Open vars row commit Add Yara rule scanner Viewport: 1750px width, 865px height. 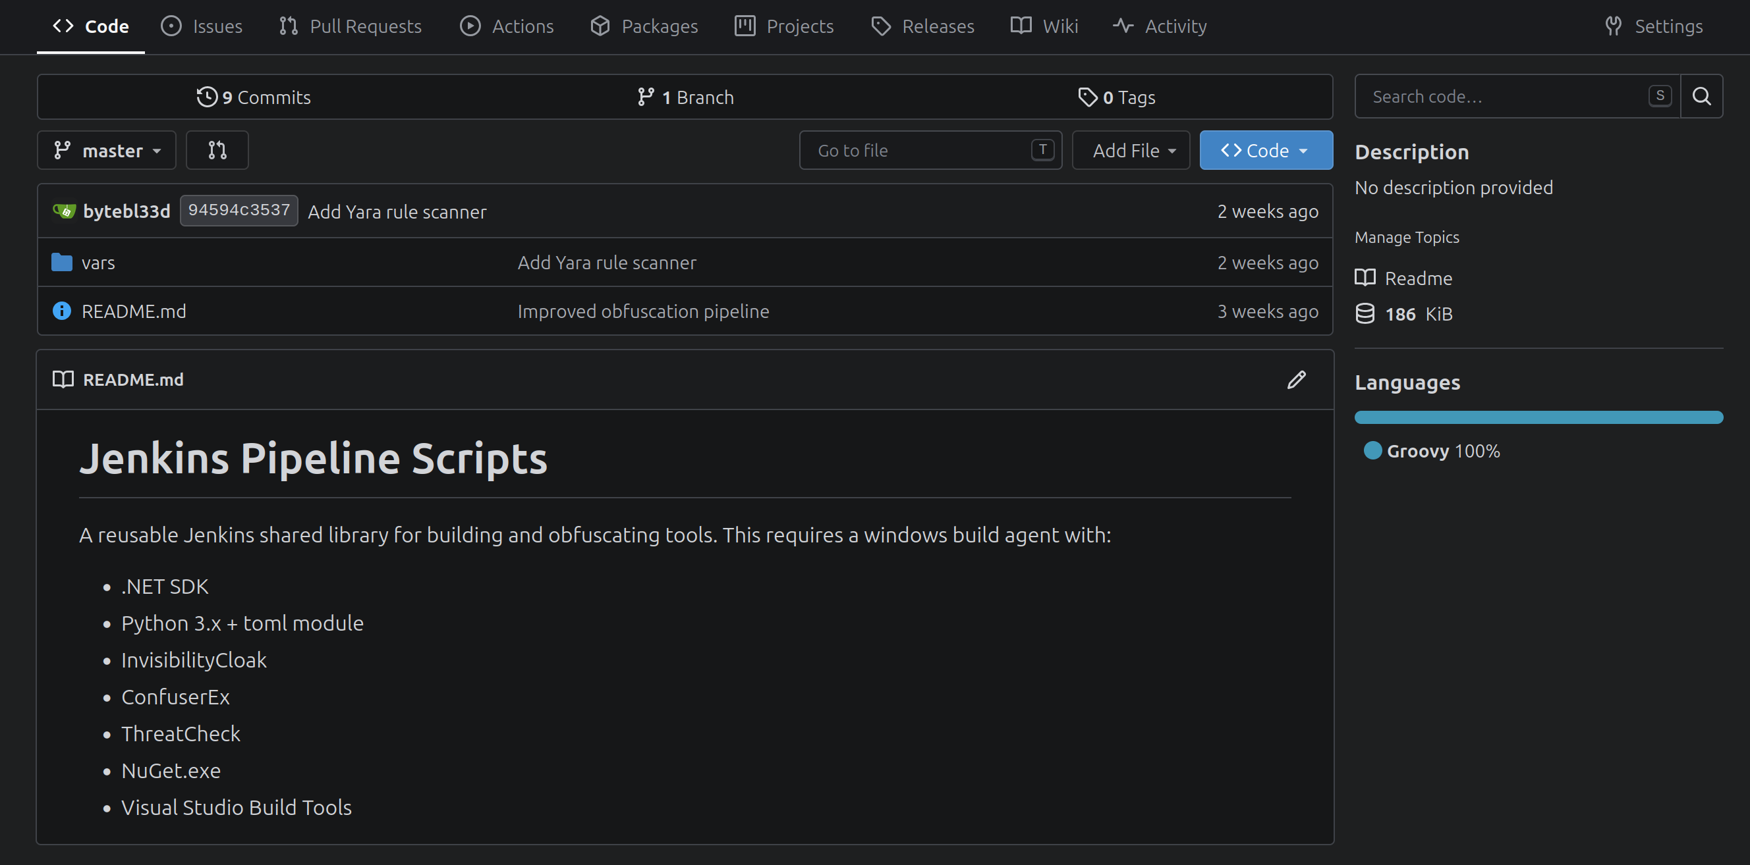click(x=607, y=262)
